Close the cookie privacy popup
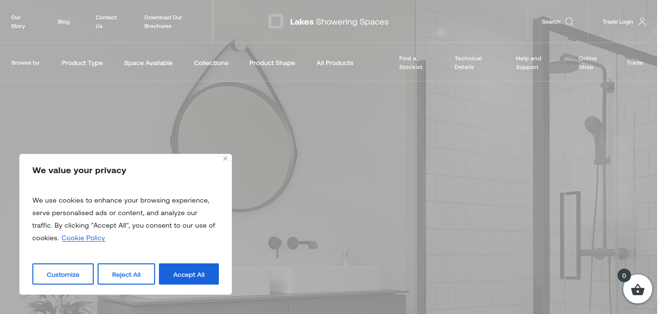 (x=225, y=159)
